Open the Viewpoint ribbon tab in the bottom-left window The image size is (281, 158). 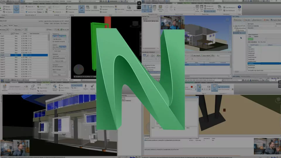click(14, 82)
